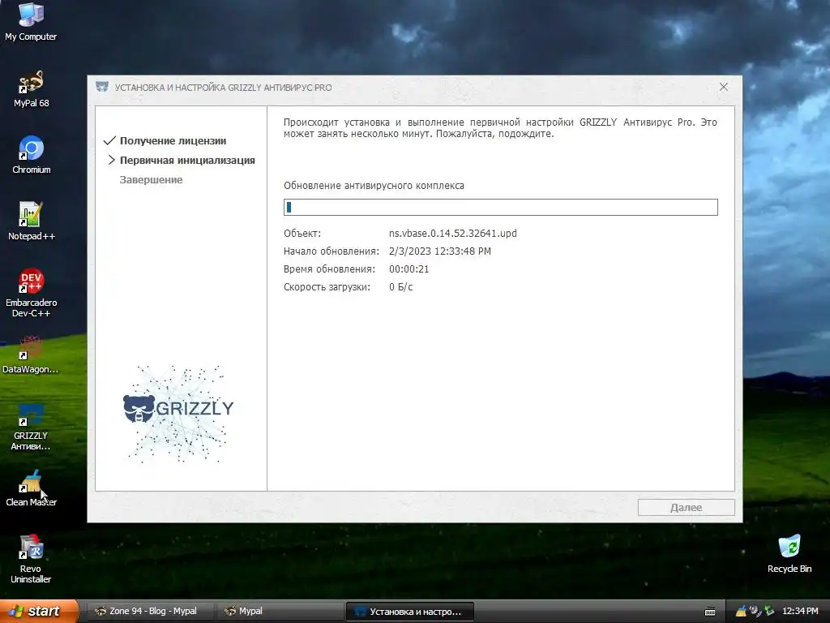Click the Объект: label
Image resolution: width=830 pixels, height=623 pixels.
[x=302, y=233]
